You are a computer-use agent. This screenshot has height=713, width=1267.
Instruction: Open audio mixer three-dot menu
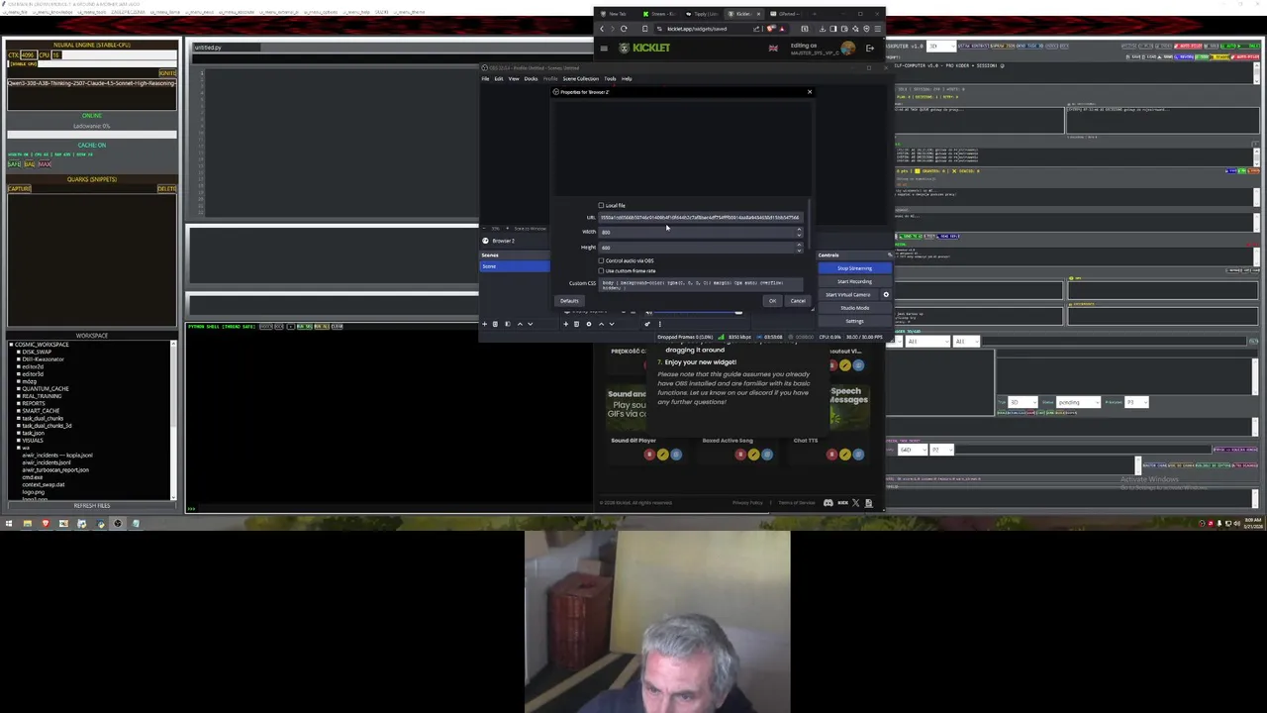(660, 324)
